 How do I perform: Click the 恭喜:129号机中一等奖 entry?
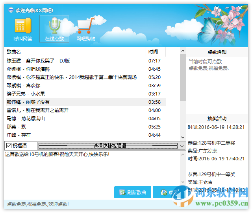[211, 174]
